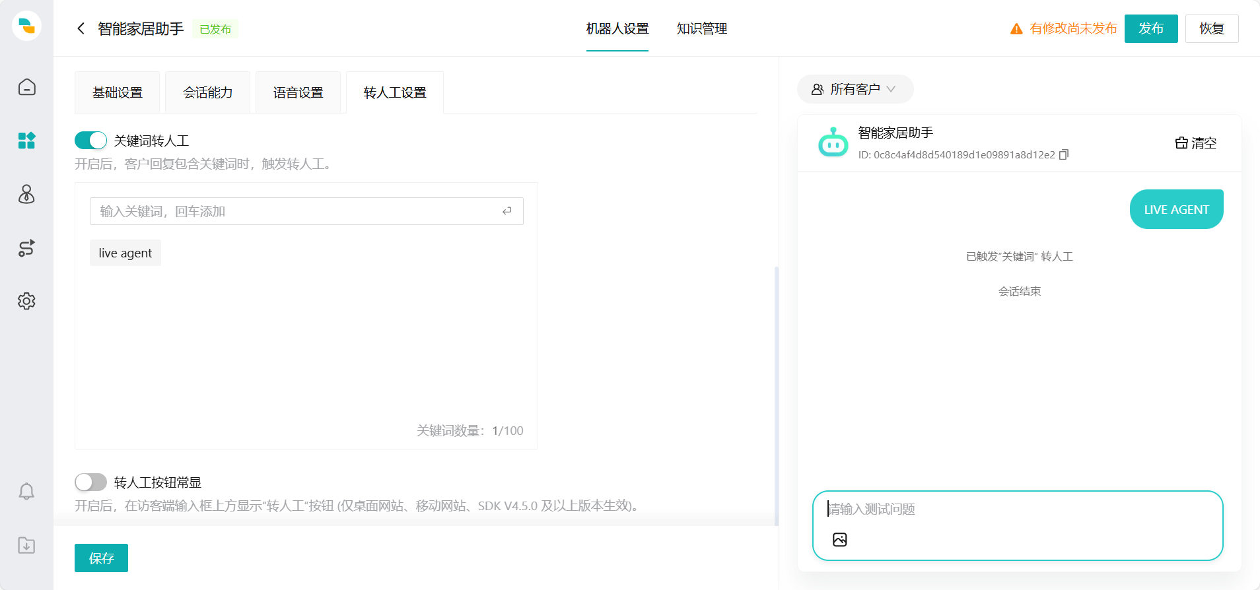Focus the 输入关键词 keyword input field

pos(306,211)
